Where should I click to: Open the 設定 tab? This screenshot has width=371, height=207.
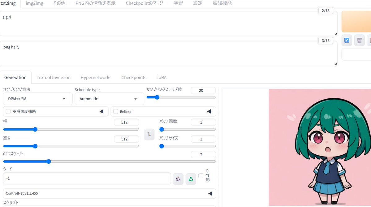pyautogui.click(x=197, y=3)
